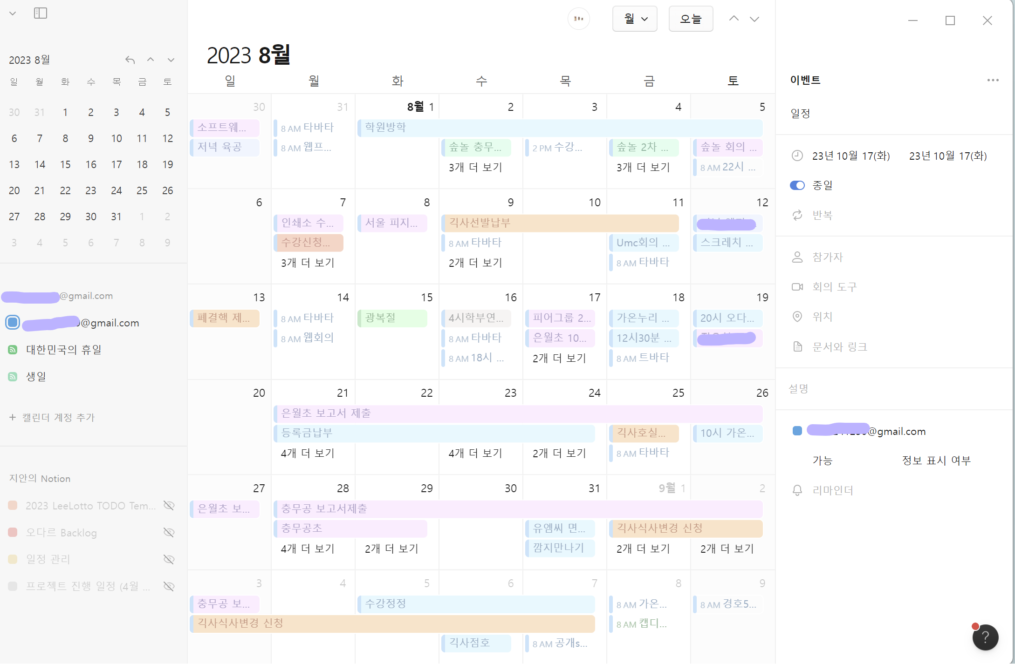
Task: Open the month (월) view dropdown
Action: (x=635, y=19)
